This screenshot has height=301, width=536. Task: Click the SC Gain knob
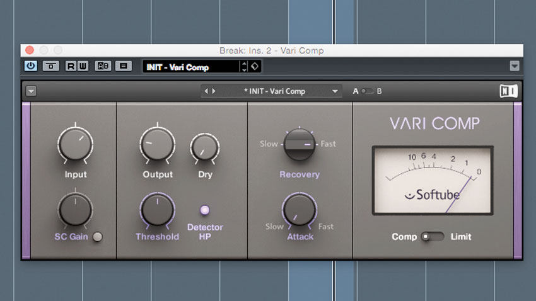75,210
